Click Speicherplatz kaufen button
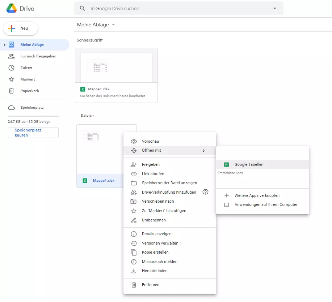 tap(33, 133)
